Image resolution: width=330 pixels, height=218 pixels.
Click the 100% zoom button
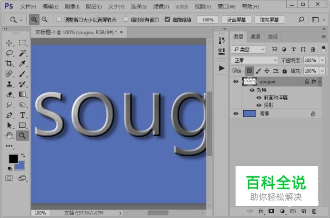pyautogui.click(x=208, y=19)
